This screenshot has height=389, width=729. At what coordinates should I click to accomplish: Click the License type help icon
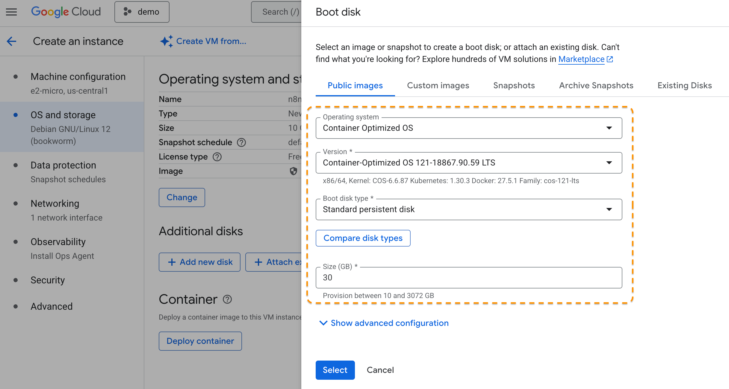pos(217,157)
